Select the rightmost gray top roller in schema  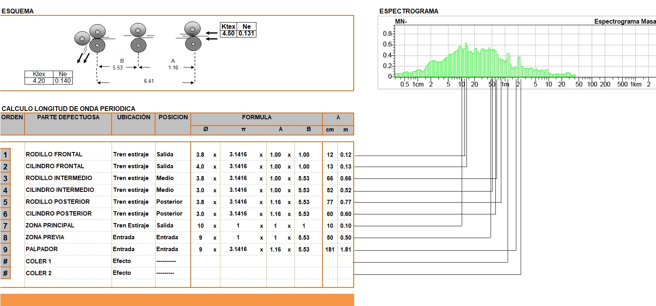coord(192,29)
